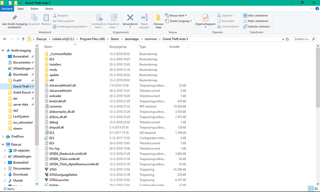Expand Muziek tree node
This screenshot has height=192, width=320.
pyautogui.click(x=5, y=180)
